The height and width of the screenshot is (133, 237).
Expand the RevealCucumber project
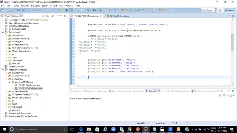(3, 66)
